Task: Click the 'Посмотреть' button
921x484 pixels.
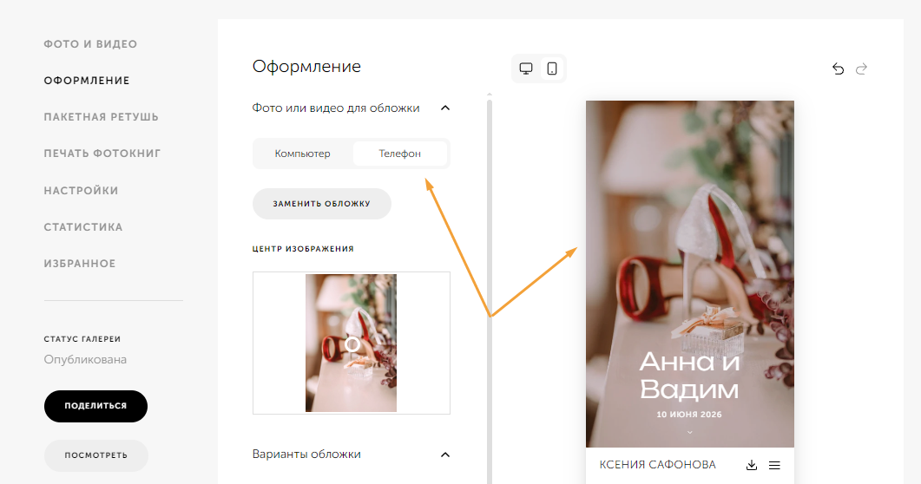Action: pyautogui.click(x=96, y=455)
